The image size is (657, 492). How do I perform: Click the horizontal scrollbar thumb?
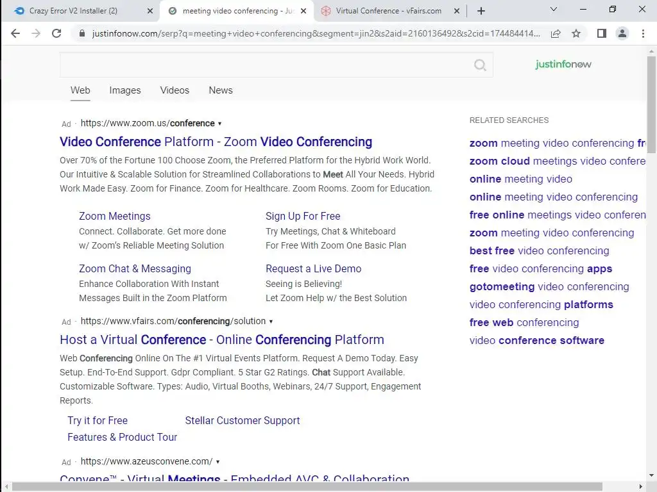[307, 487]
